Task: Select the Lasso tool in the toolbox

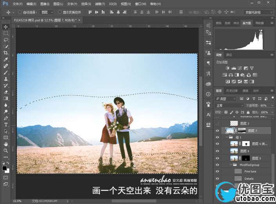Action: pos(6,40)
